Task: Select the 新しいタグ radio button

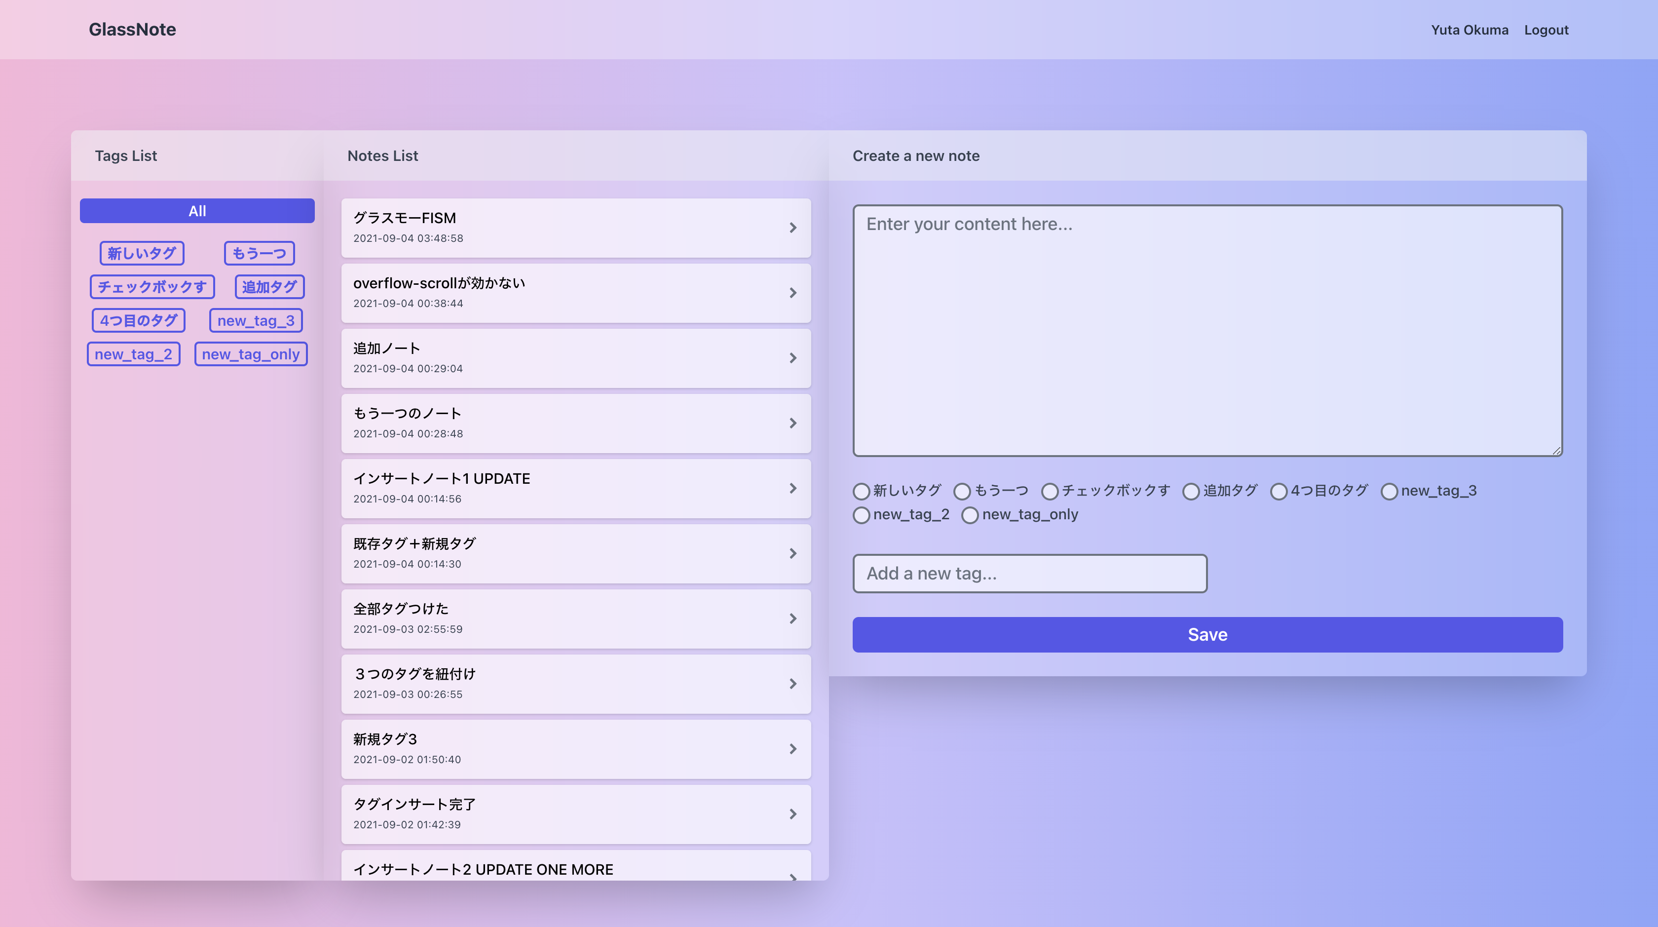Action: [x=861, y=491]
